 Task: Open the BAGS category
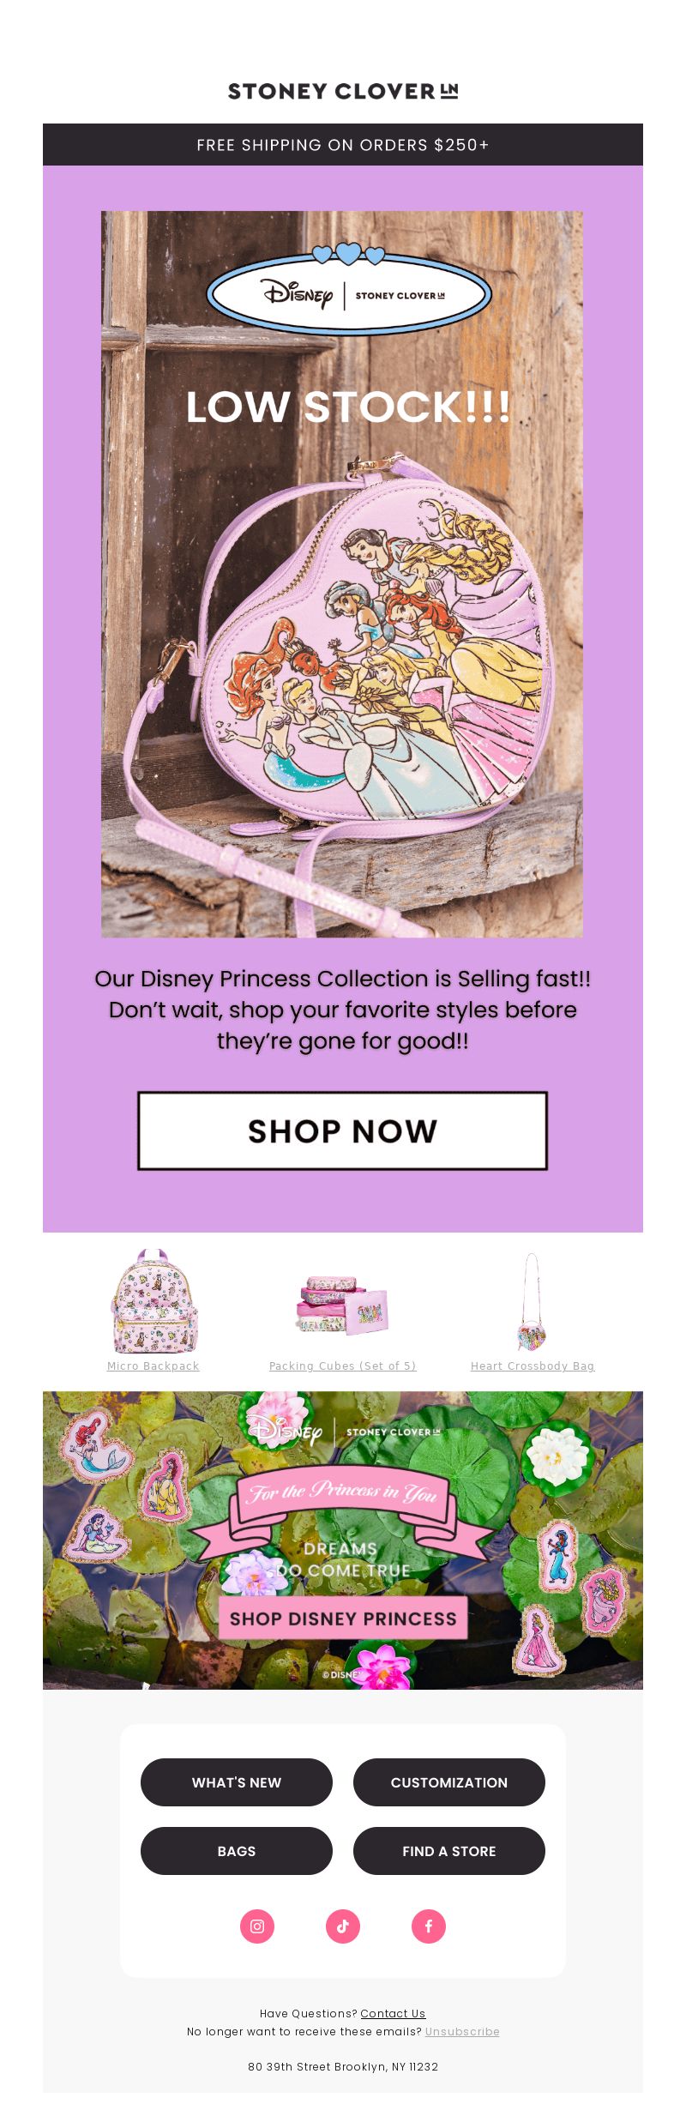pyautogui.click(x=237, y=1851)
